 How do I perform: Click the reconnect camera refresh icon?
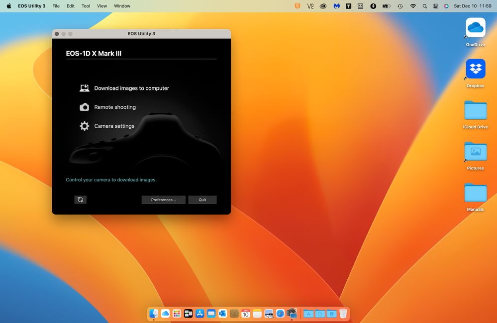[80, 199]
